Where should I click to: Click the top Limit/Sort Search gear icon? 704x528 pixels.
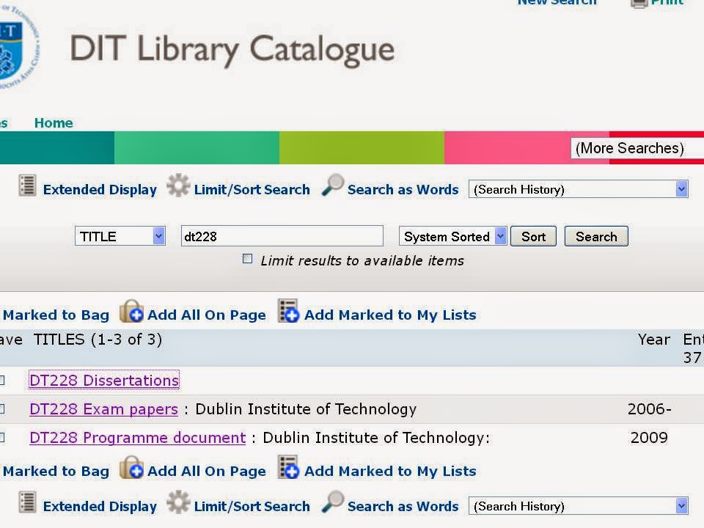coord(178,186)
